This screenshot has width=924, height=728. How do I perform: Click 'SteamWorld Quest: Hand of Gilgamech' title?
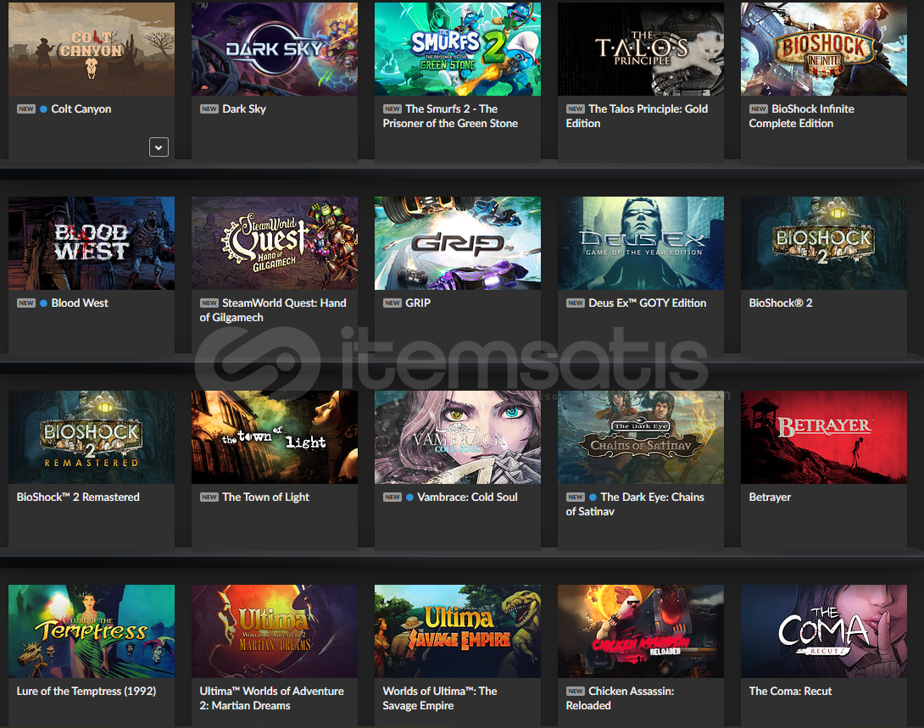[x=273, y=310]
